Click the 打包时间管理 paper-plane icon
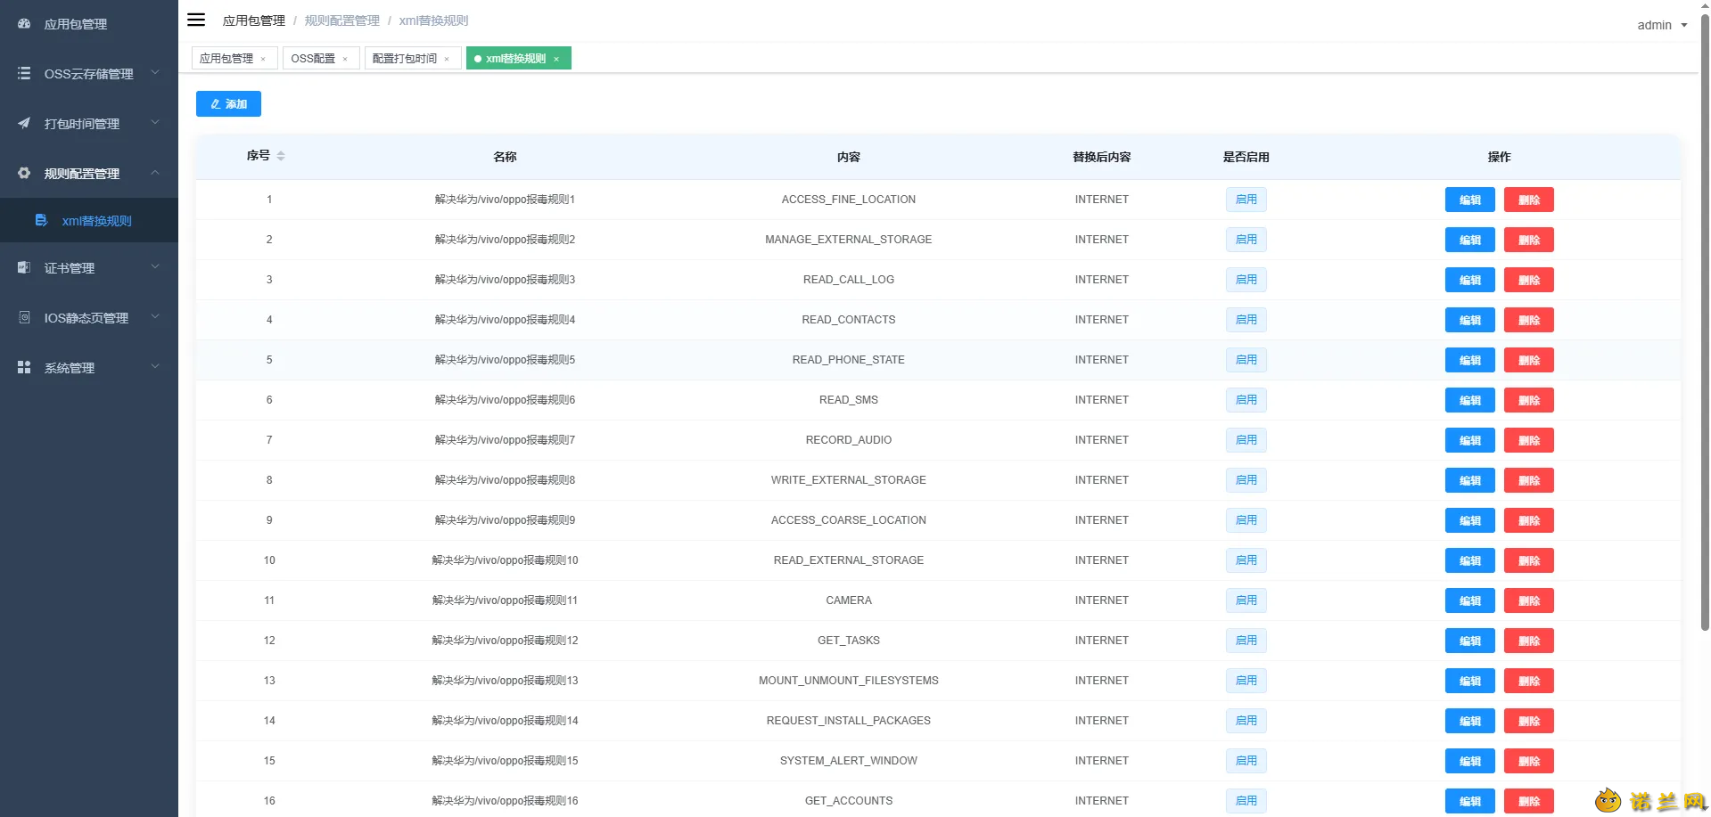Screen dimensions: 1711x817 (24, 124)
